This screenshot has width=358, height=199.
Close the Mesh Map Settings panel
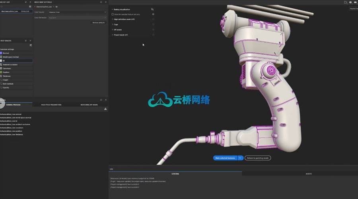pos(106,2)
